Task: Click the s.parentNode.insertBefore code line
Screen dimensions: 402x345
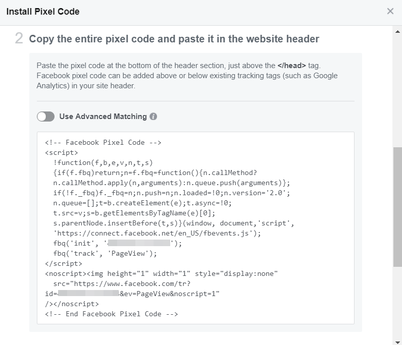Action: (x=174, y=223)
